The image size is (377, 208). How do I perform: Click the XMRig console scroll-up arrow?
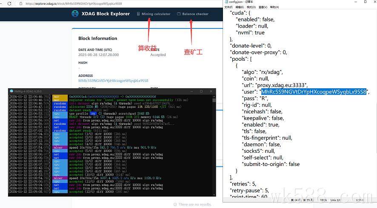(x=214, y=96)
